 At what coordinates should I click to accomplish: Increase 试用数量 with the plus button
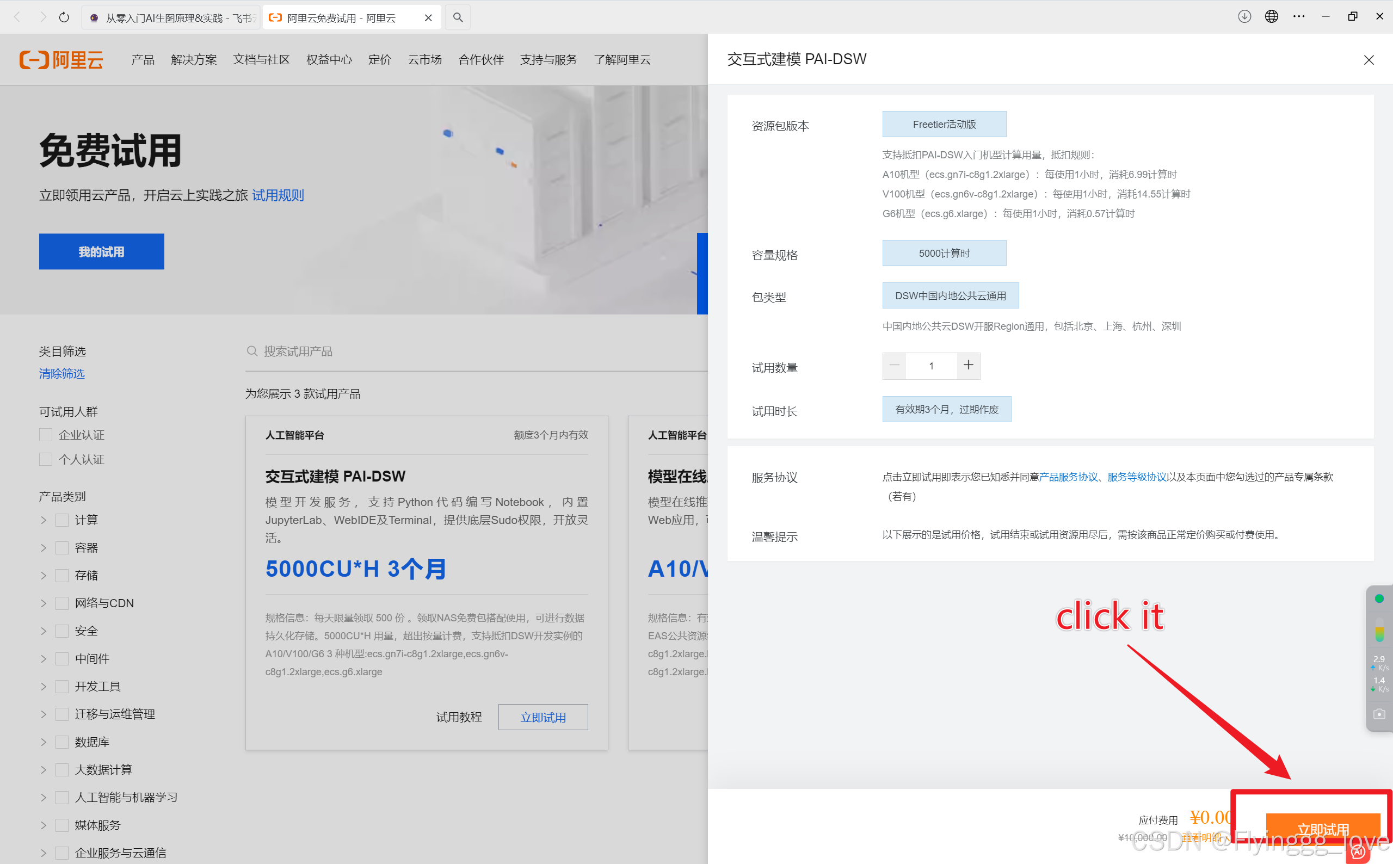tap(969, 365)
